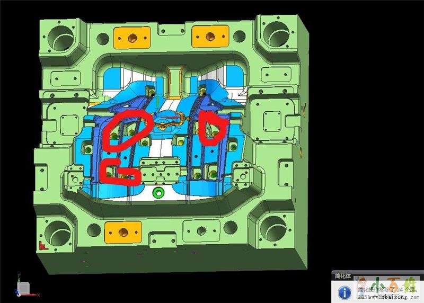Click the gray view triad cube
The height and width of the screenshot is (303, 424).
(23, 288)
